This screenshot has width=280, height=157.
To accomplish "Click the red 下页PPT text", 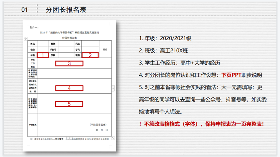I will pos(231,75).
